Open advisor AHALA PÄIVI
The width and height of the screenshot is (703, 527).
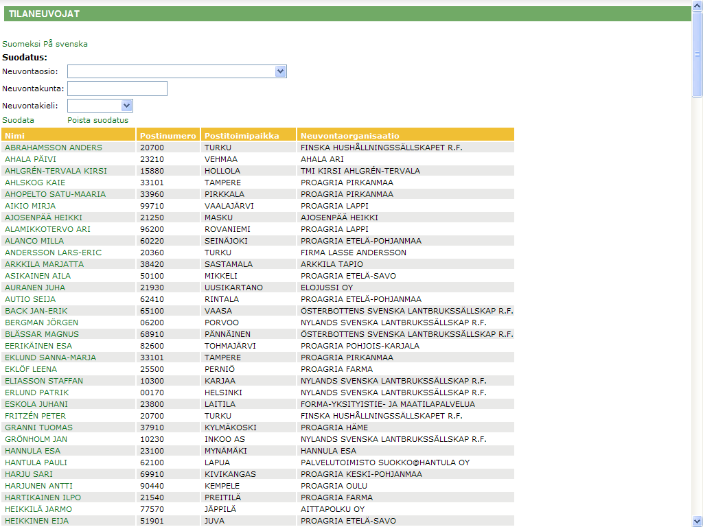30,159
